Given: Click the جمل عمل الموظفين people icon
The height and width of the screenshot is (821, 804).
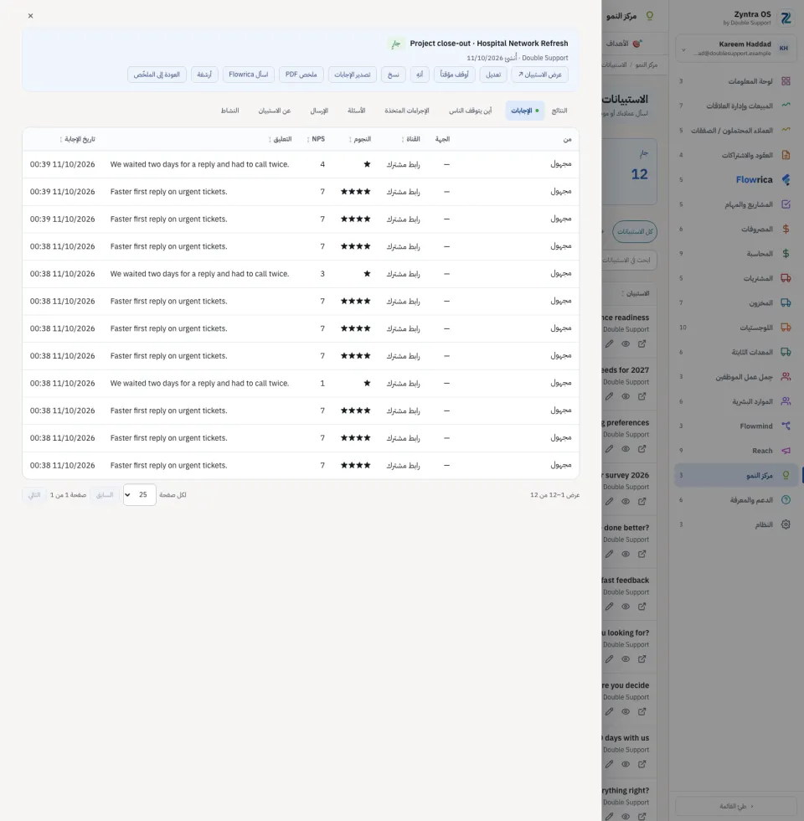Looking at the screenshot, I should (786, 376).
